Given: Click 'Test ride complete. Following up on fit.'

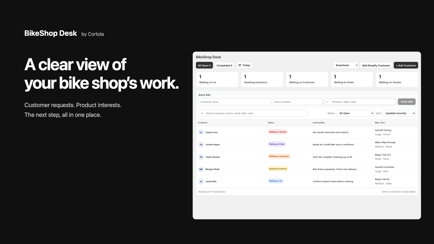Looking at the screenshot, I should 333,157.
